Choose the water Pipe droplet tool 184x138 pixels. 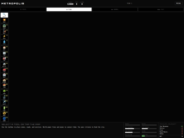click(4, 42)
